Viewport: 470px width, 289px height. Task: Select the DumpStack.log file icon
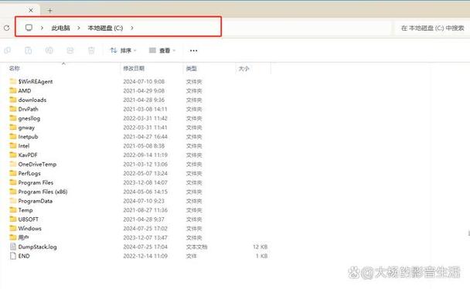[13, 246]
